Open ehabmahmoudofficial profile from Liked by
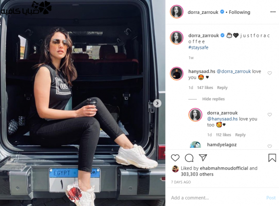The image size is (279, 206). [224, 168]
